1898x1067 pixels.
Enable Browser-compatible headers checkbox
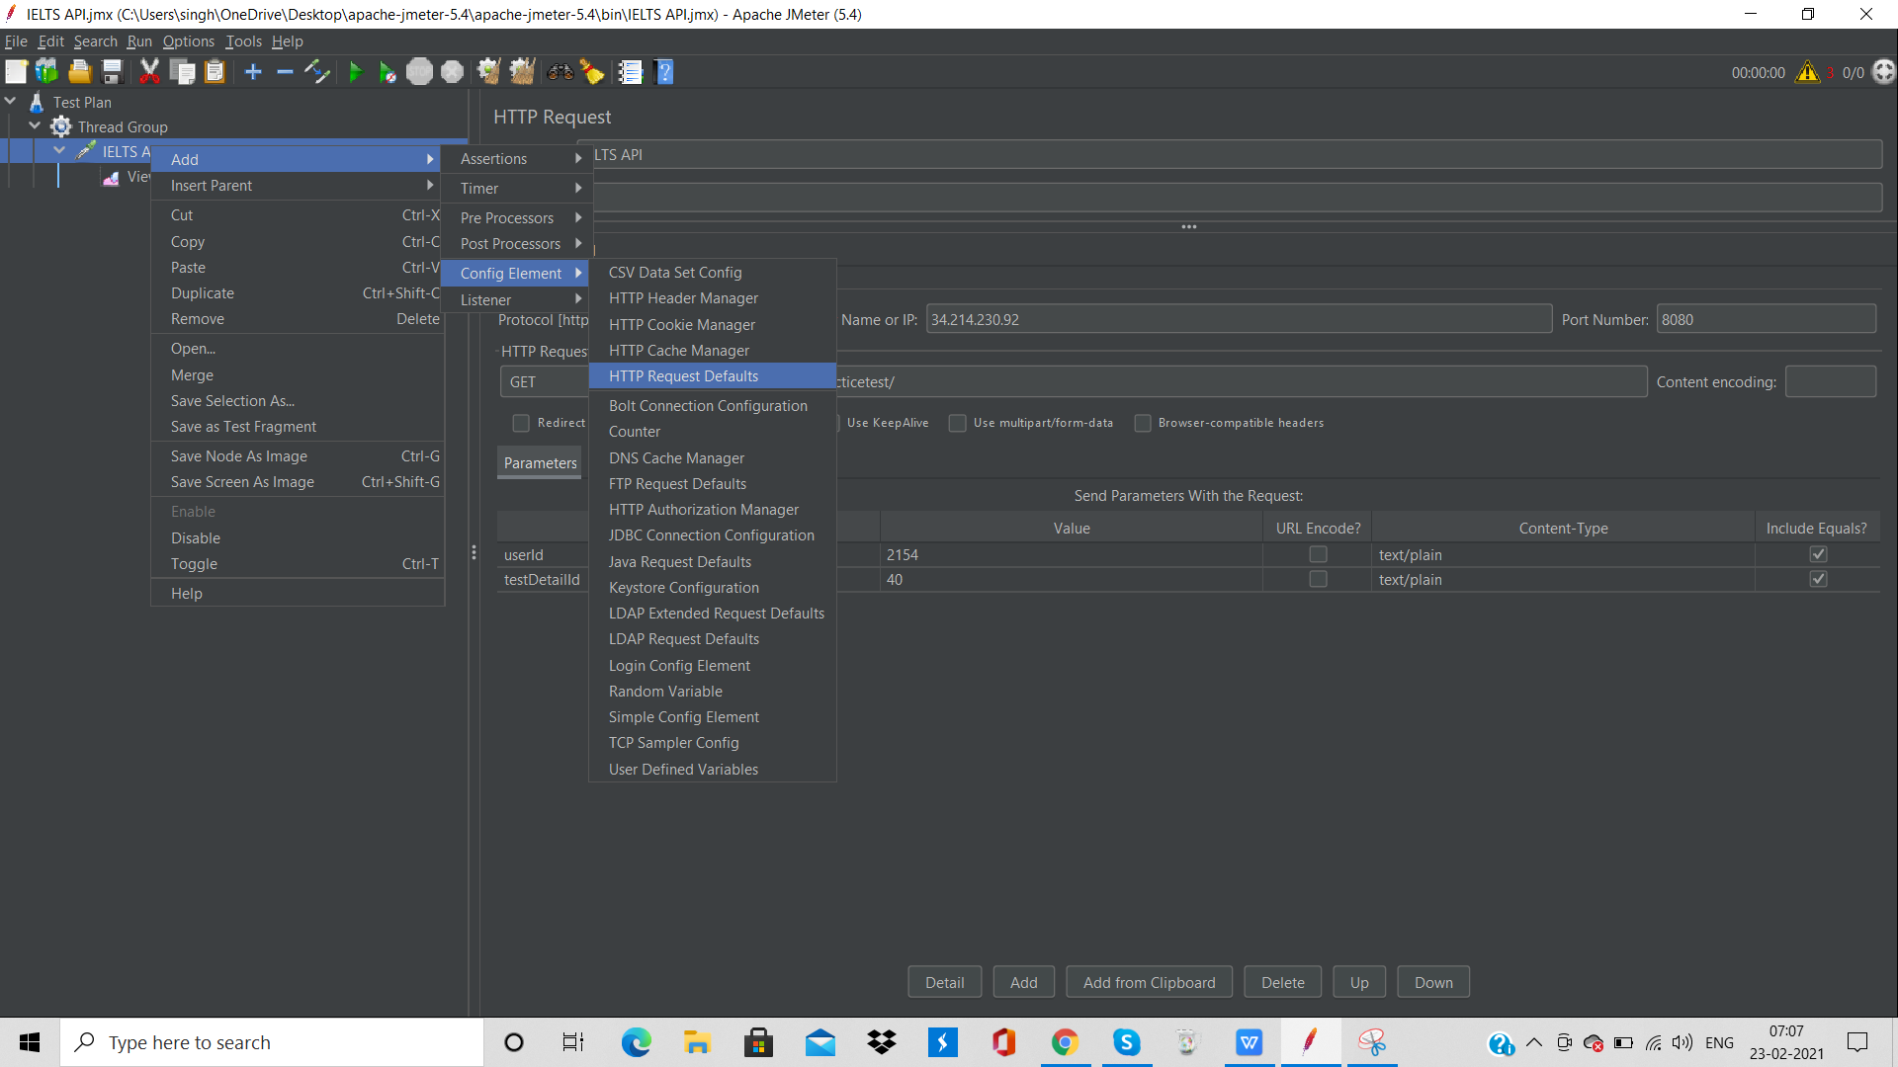tap(1143, 423)
